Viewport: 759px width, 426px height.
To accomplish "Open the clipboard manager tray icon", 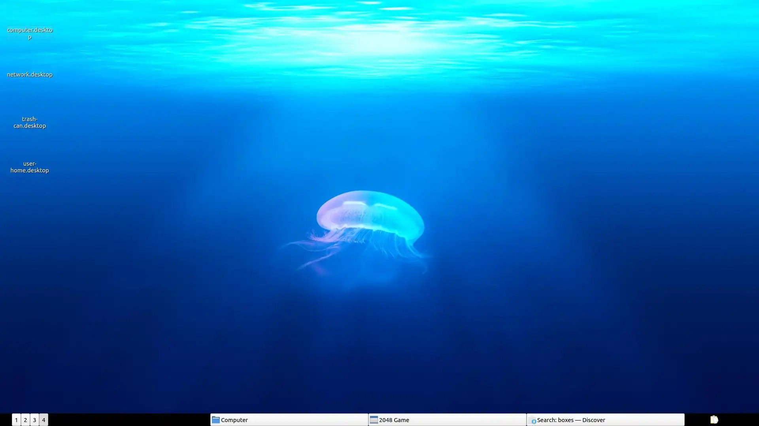I will [714, 420].
